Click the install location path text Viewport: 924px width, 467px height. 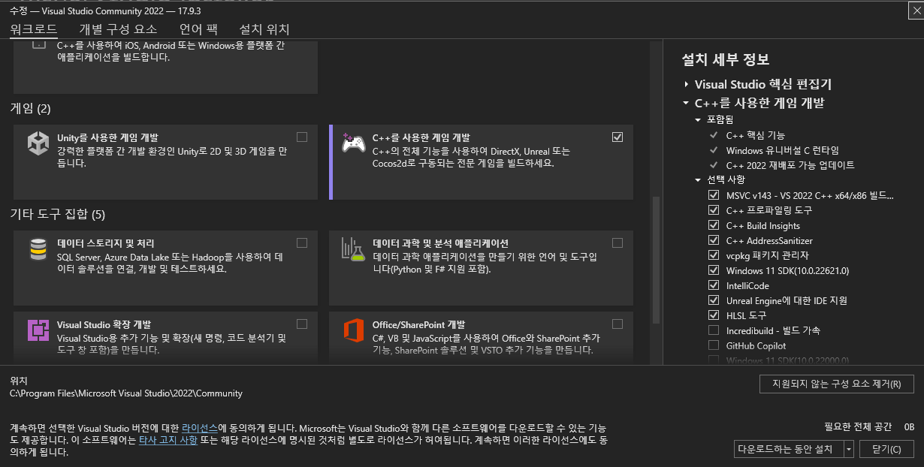(x=126, y=393)
